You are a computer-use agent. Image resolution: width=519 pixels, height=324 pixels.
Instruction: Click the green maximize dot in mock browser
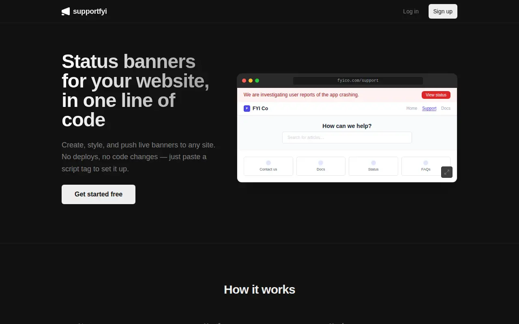[257, 81]
